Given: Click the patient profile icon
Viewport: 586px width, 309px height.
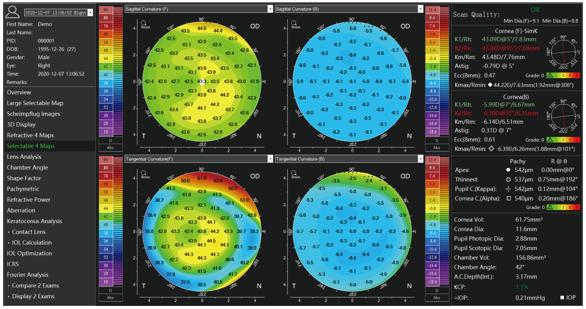Looking at the screenshot, I should pos(13,12).
